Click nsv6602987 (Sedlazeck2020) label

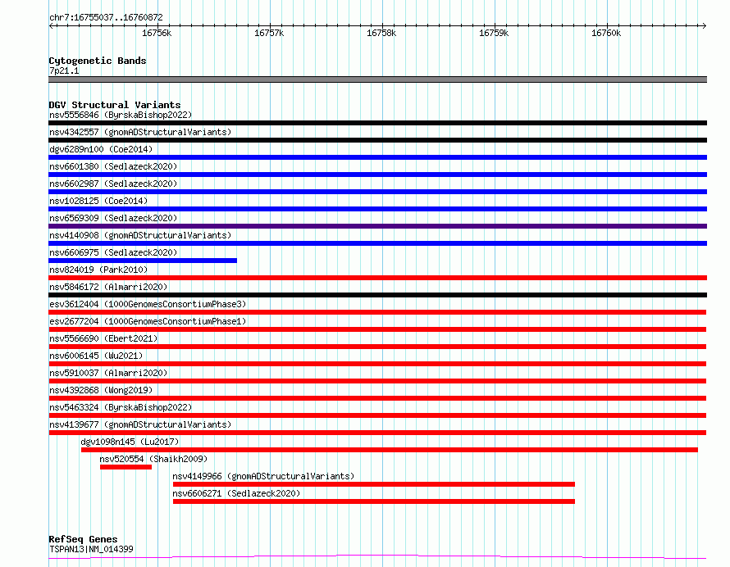coord(113,184)
